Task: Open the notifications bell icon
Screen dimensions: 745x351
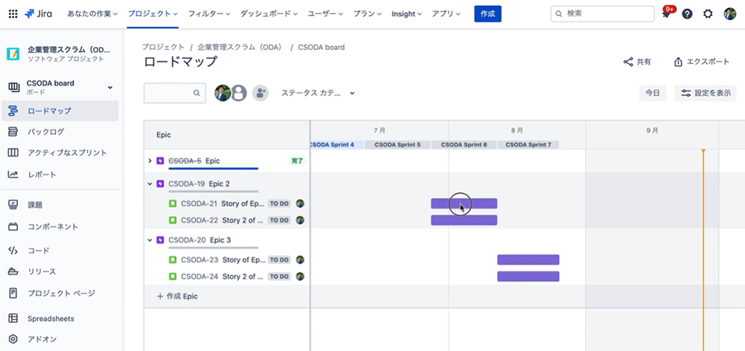Action: [666, 13]
